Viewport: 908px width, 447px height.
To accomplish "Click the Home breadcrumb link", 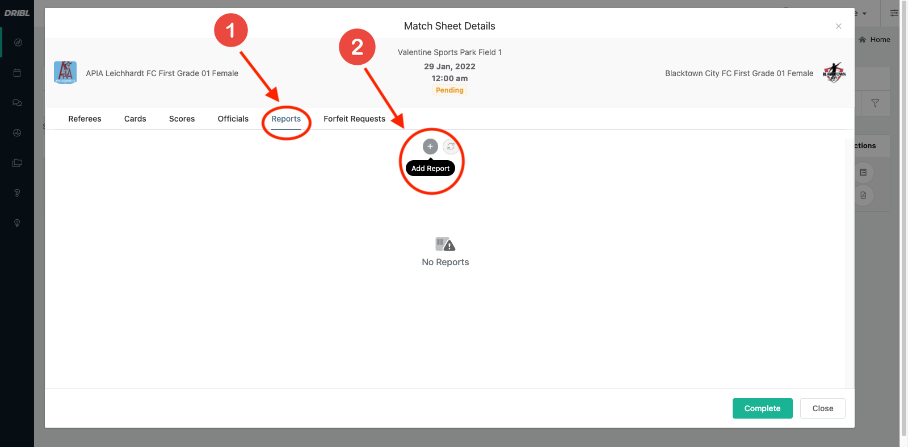I will click(x=880, y=40).
